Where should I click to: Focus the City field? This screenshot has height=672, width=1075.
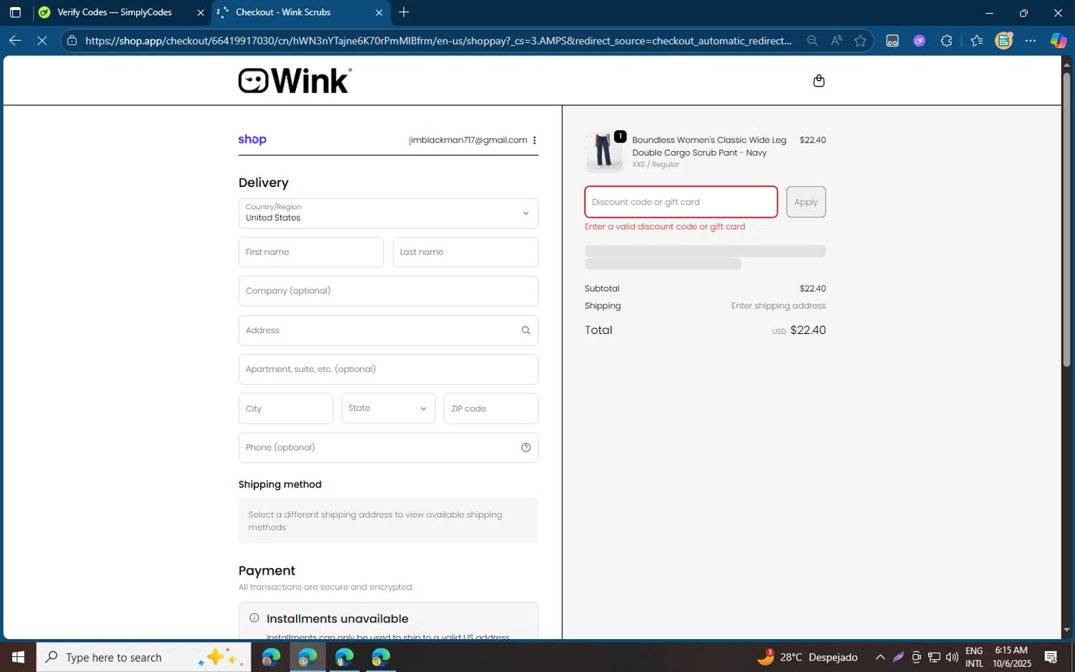tap(285, 408)
